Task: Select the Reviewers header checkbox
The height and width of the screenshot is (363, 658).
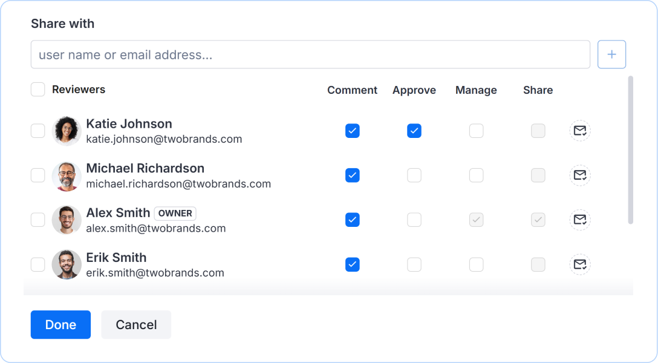Action: [37, 89]
